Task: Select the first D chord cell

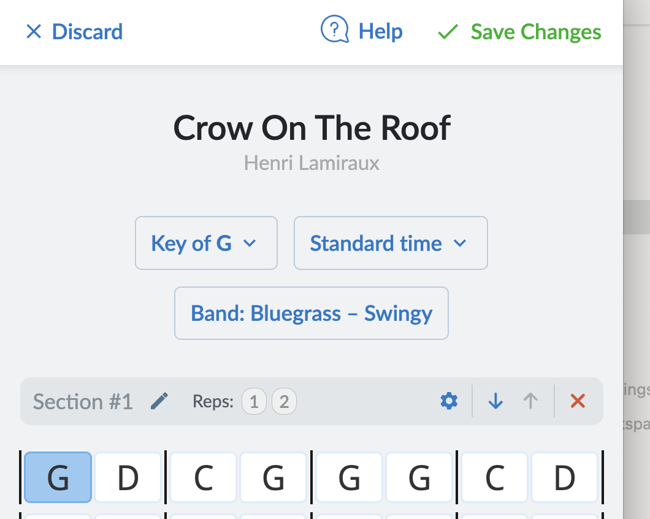Action: click(x=128, y=478)
